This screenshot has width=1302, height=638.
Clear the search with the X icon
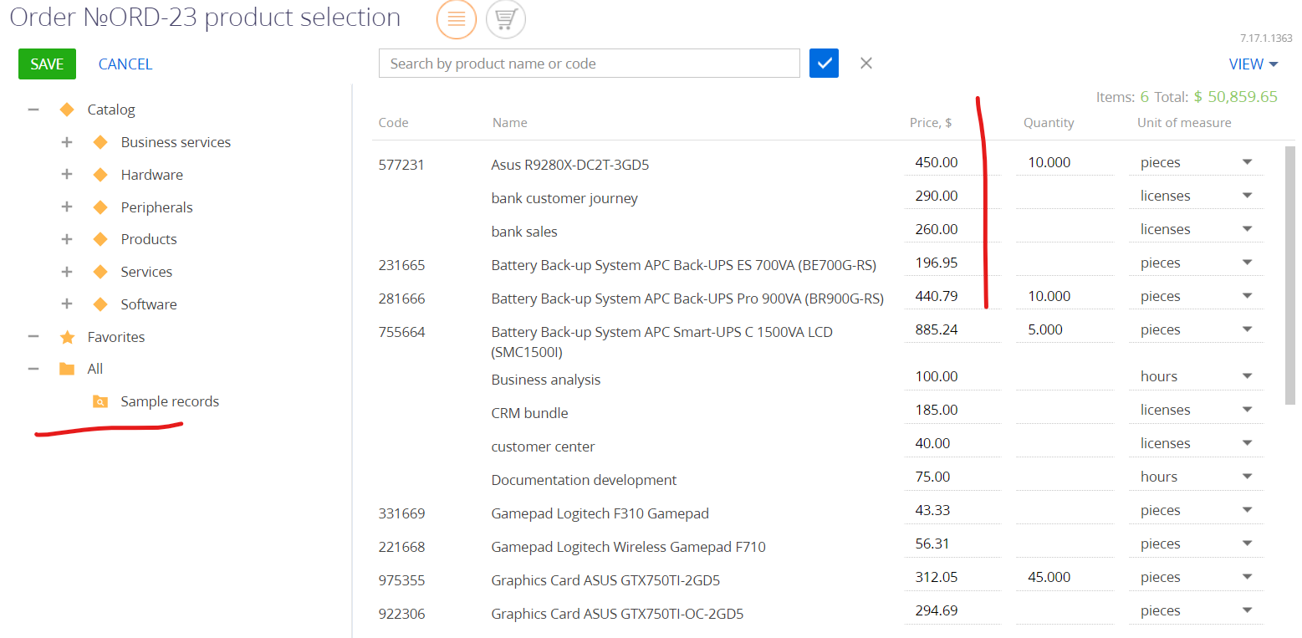pos(866,64)
